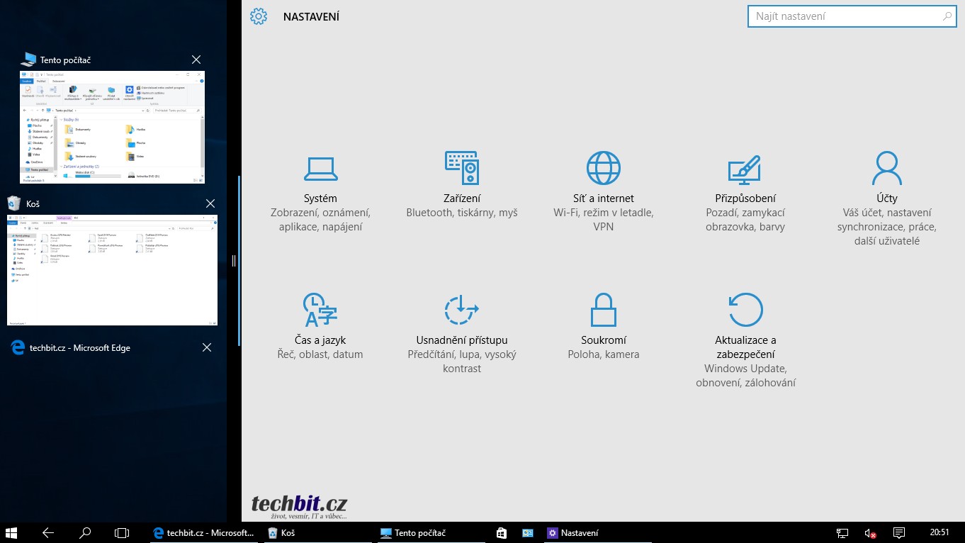
Task: Open Action Center notifications icon
Action: point(898,532)
